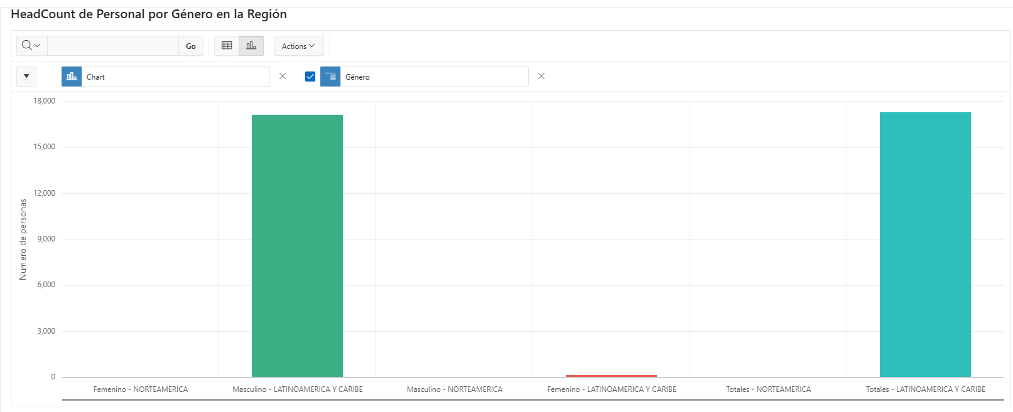Click the Masculino - NORTEAMERICA axis label
The image size is (1013, 412).
click(455, 389)
